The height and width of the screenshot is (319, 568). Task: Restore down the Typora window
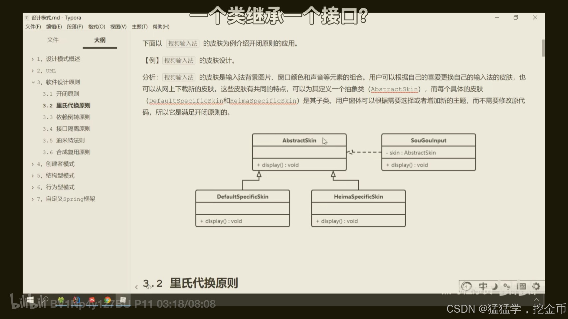(x=516, y=17)
